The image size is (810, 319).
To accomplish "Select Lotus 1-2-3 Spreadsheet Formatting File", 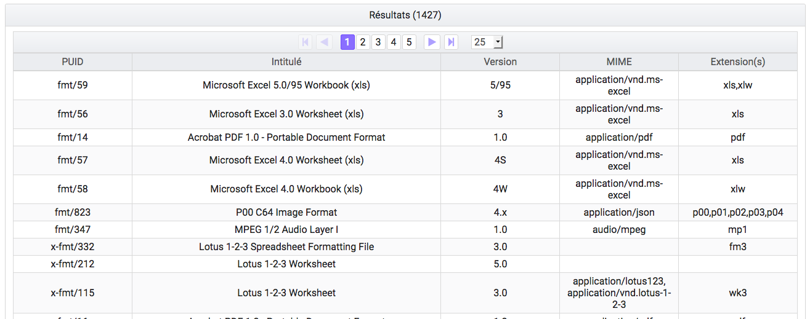I will (x=286, y=247).
